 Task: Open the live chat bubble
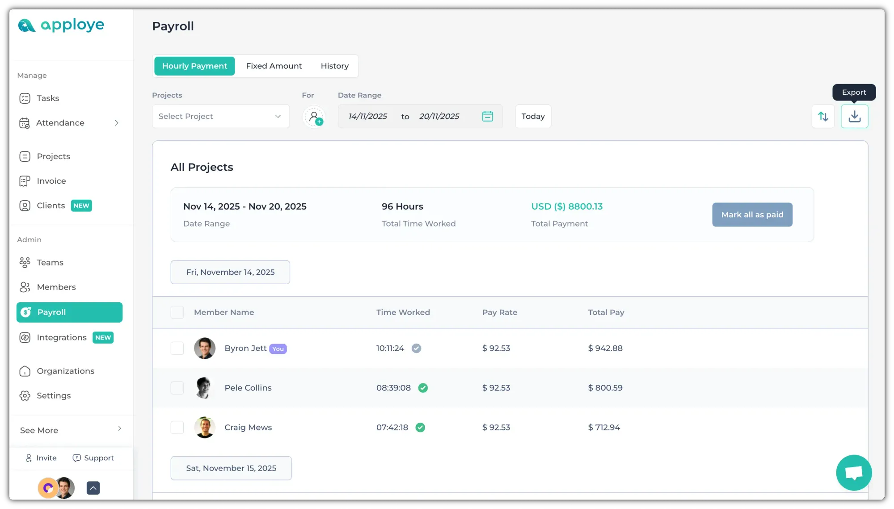853,472
